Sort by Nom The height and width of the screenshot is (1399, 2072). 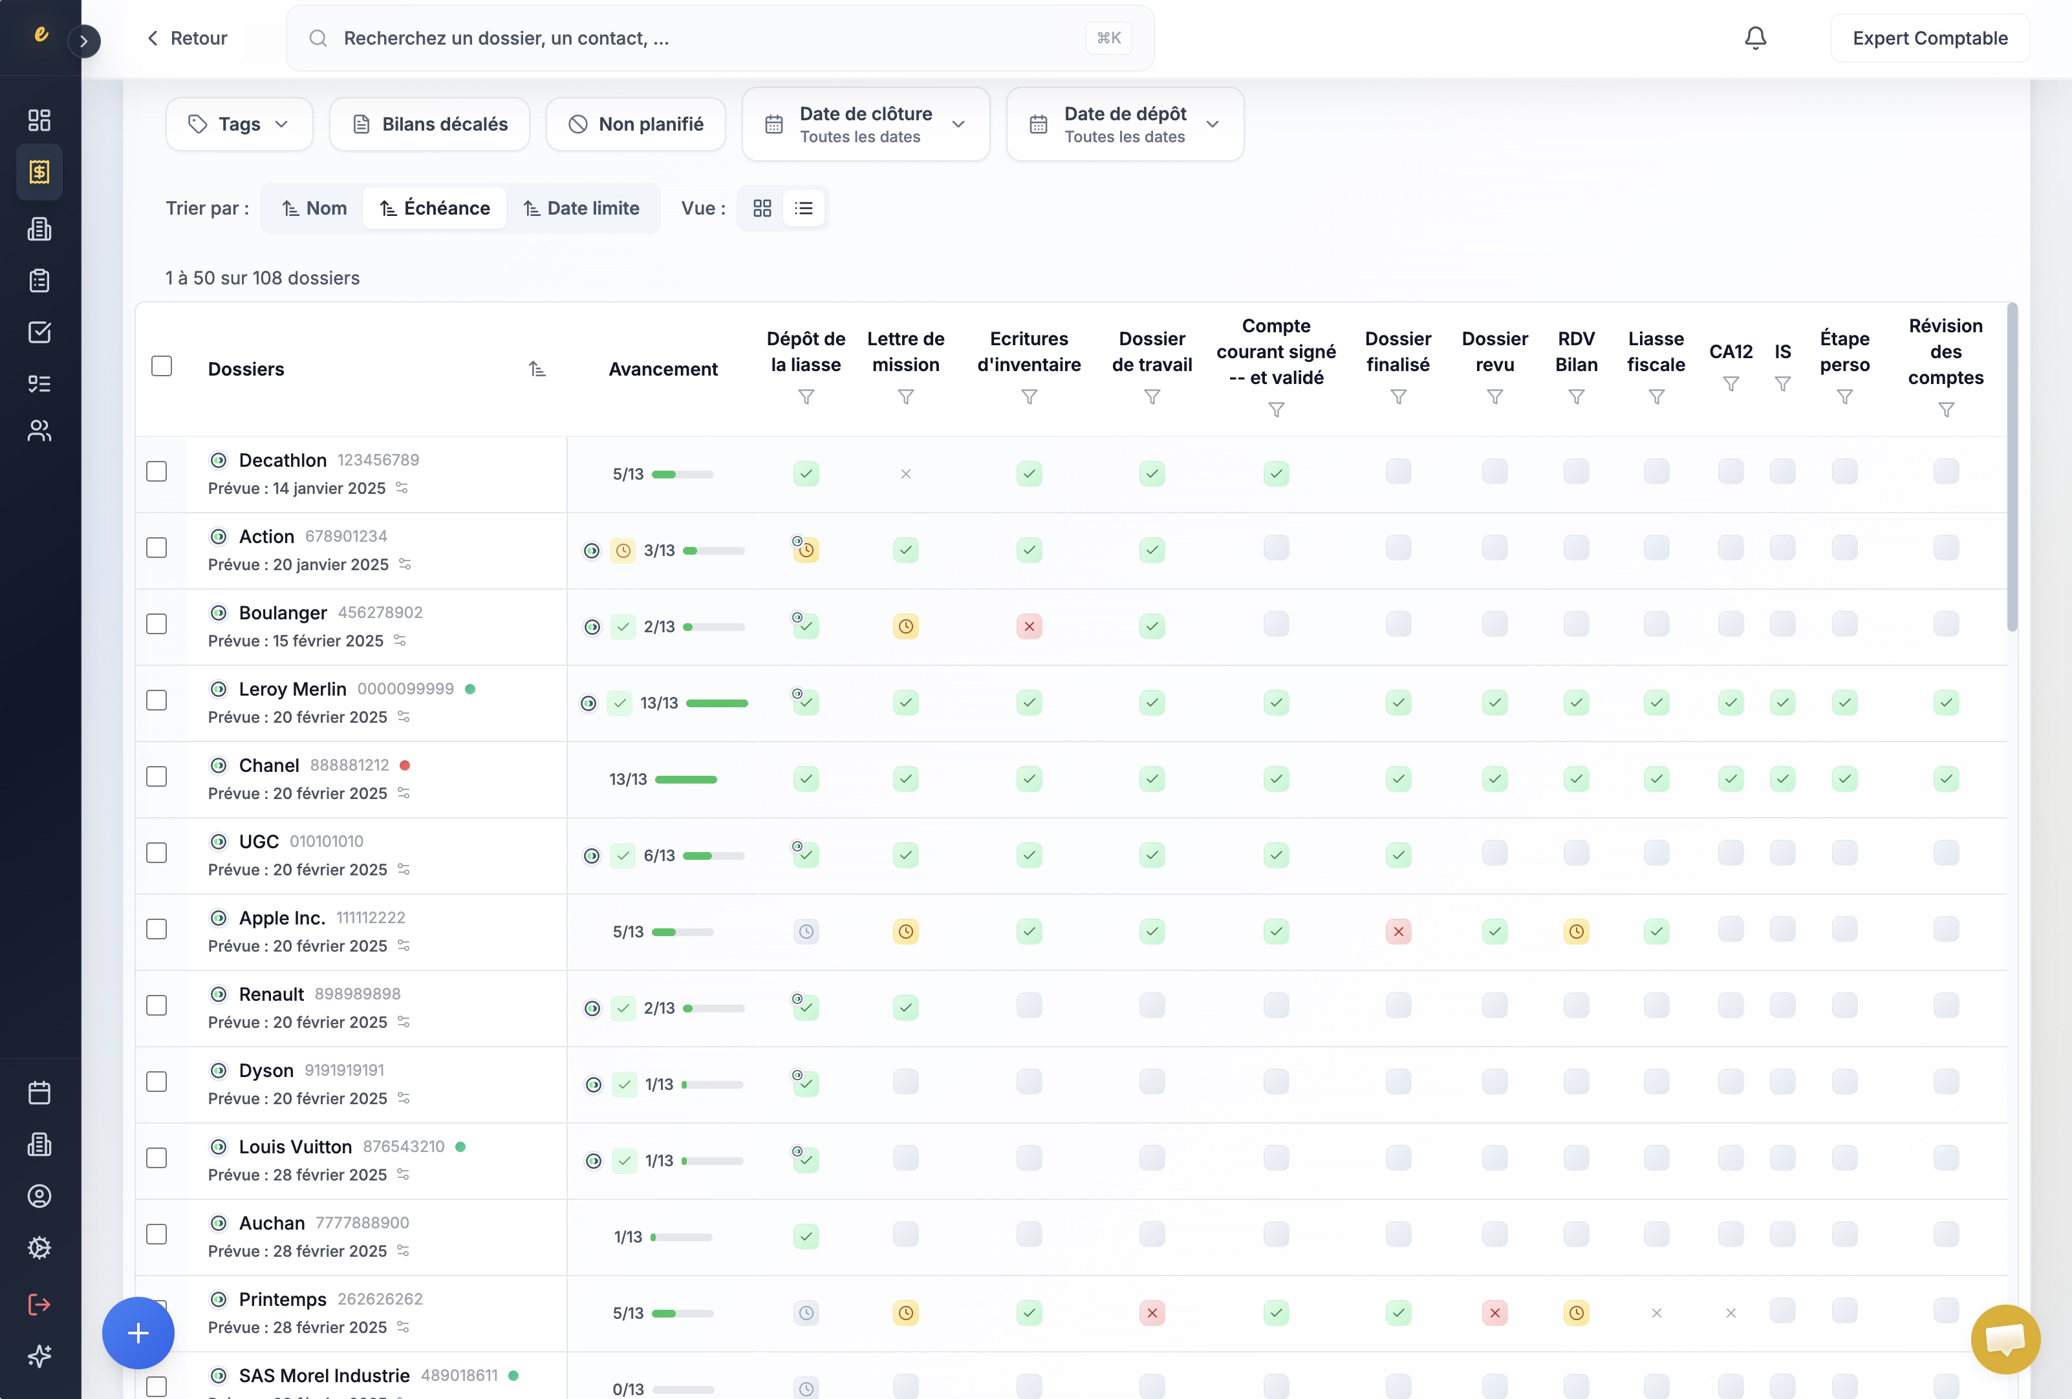click(314, 209)
